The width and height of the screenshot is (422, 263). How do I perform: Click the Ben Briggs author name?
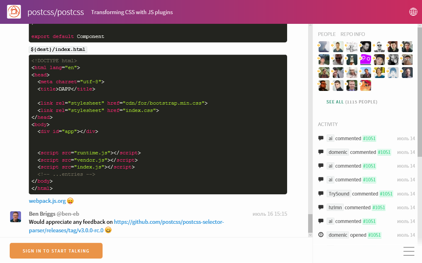pyautogui.click(x=42, y=214)
